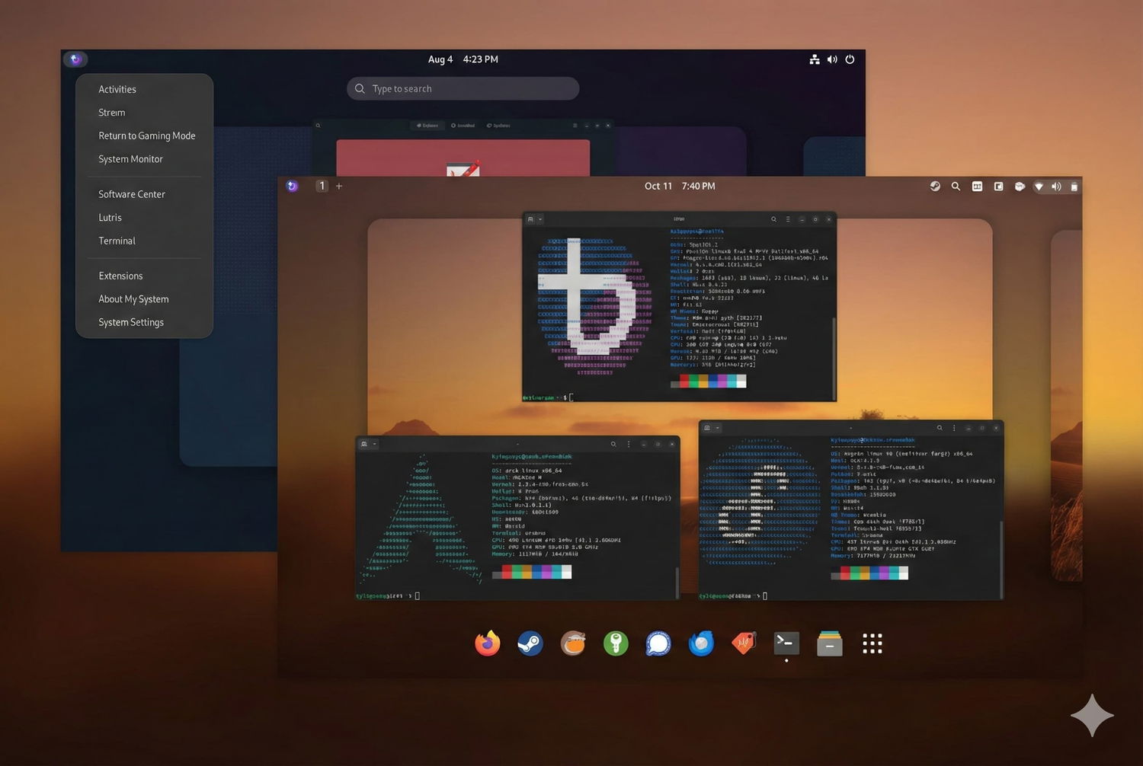Open Firefox from the dock
The height and width of the screenshot is (766, 1143).
click(x=488, y=643)
